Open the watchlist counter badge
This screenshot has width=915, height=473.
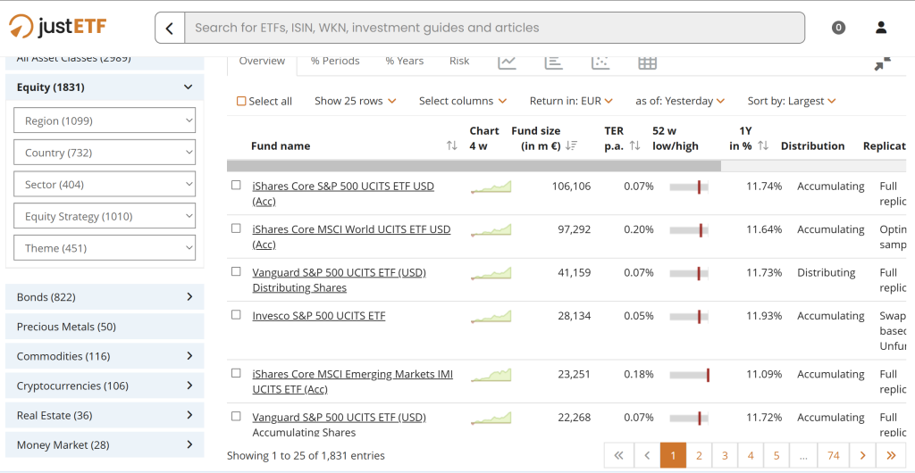[838, 28]
